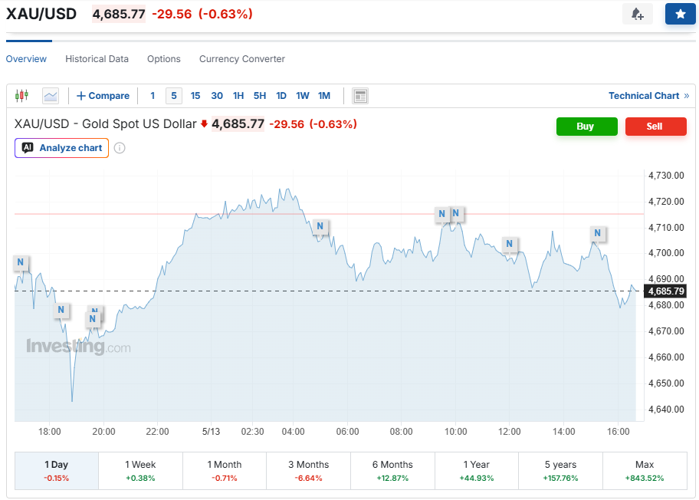Click the AI Analyze chart button
The height and width of the screenshot is (500, 699).
pos(61,148)
